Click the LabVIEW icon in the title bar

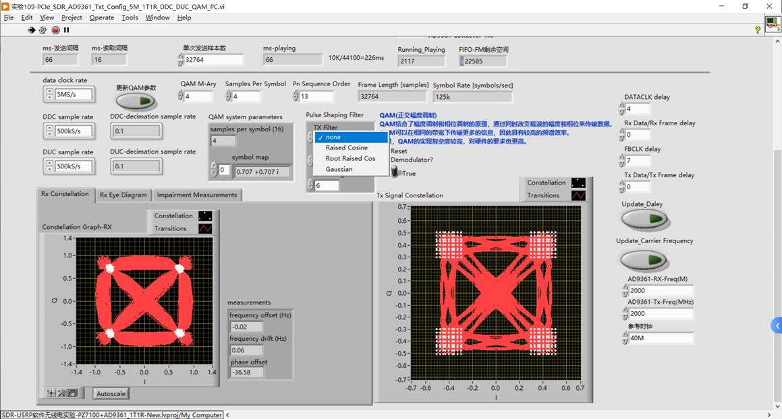click(5, 7)
